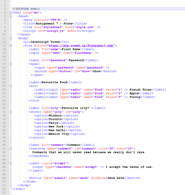
Task: Collapse the html fold marker on line 4
Action: 11,13
